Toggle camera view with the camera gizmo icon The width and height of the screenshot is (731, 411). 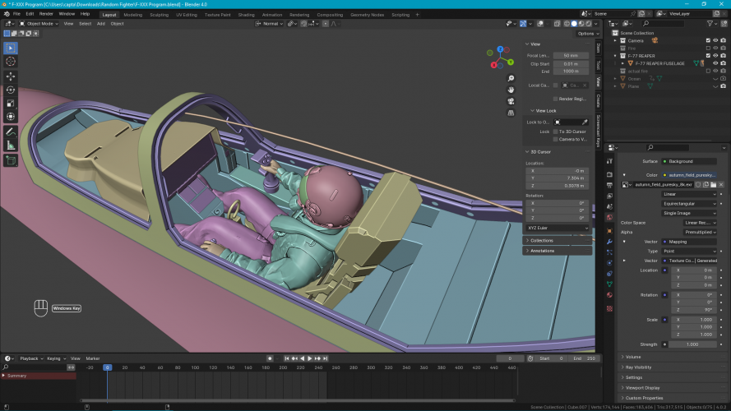pyautogui.click(x=511, y=101)
